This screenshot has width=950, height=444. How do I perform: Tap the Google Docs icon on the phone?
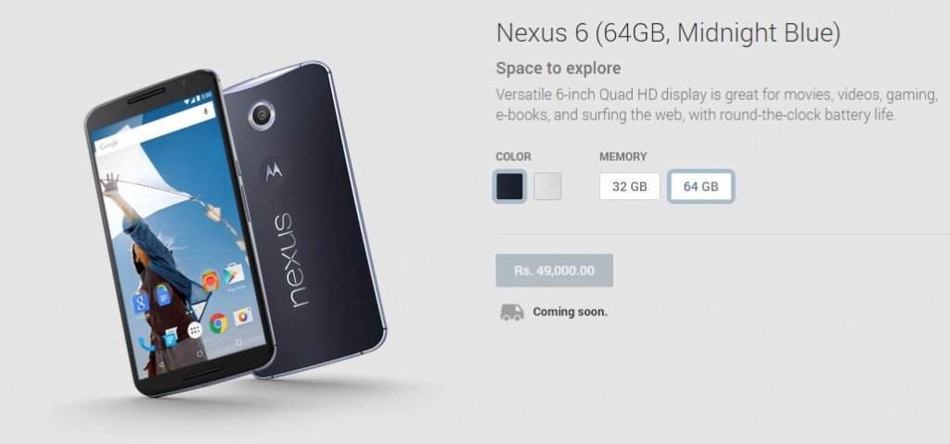162,295
